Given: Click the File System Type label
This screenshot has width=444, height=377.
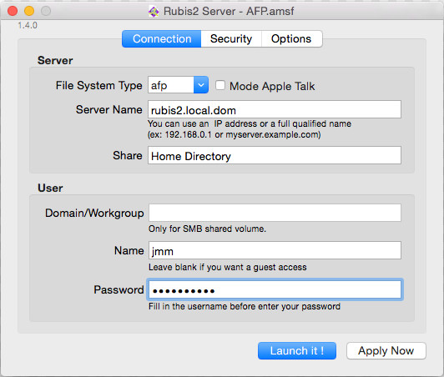Looking at the screenshot, I should [x=98, y=85].
